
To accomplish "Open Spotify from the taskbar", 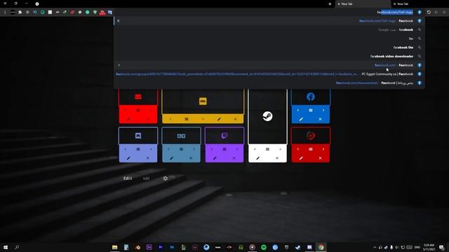I will tap(264, 247).
